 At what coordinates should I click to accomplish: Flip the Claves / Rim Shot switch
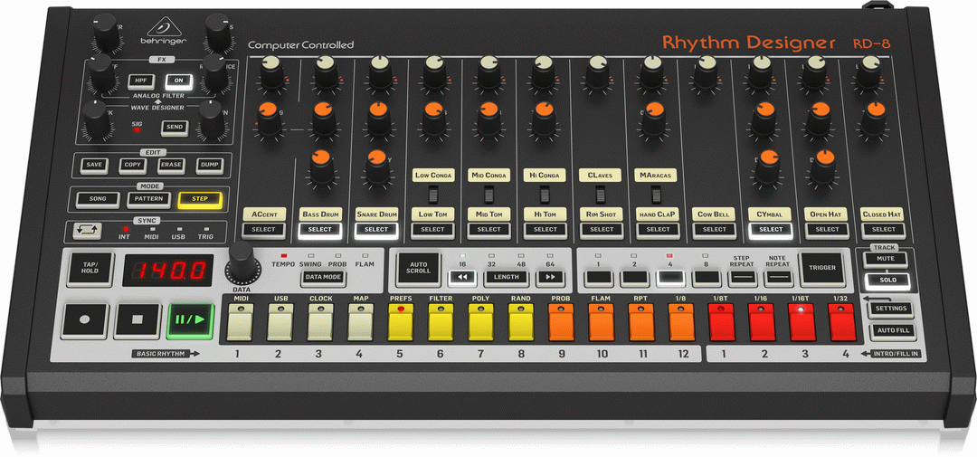[x=602, y=195]
